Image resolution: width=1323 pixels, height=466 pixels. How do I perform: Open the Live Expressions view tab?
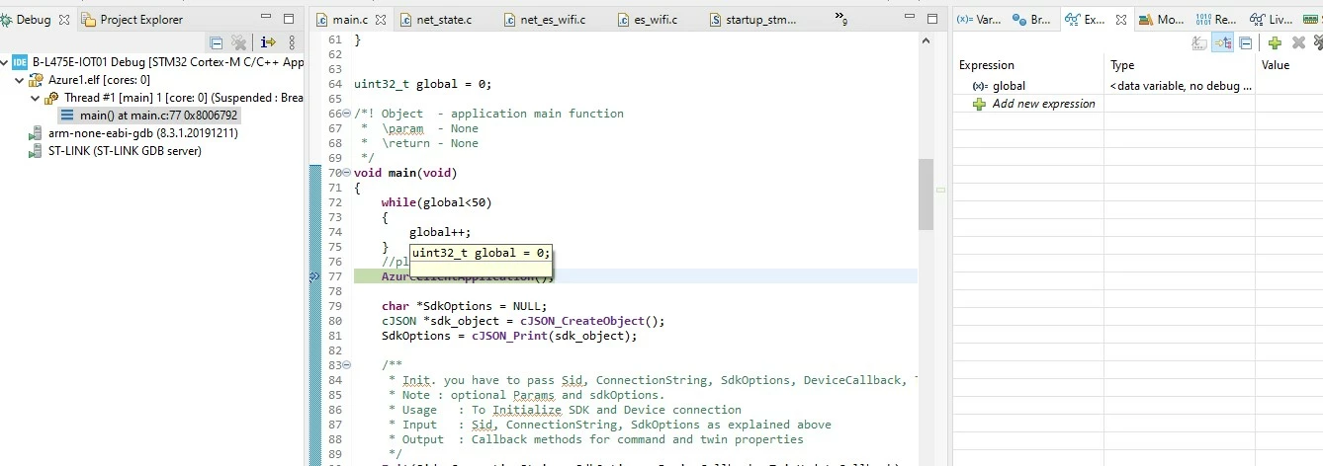[x=1272, y=19]
